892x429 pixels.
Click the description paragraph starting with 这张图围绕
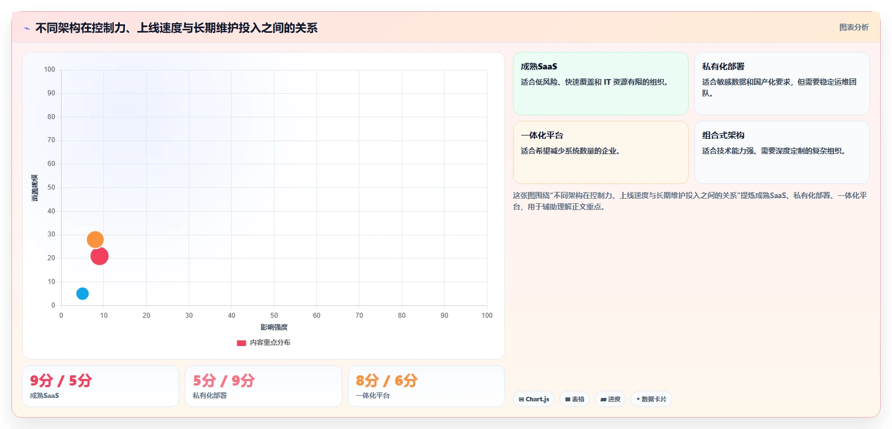coord(690,201)
